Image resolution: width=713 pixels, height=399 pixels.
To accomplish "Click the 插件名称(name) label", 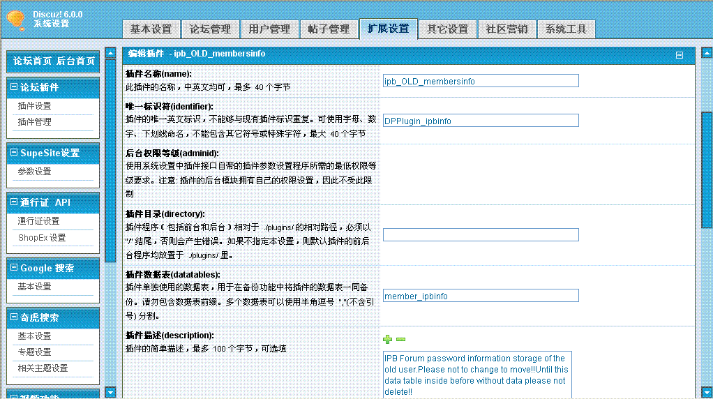I will (x=158, y=74).
